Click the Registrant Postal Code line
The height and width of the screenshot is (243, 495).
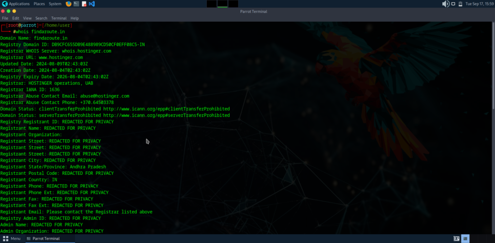pyautogui.click(x=57, y=173)
